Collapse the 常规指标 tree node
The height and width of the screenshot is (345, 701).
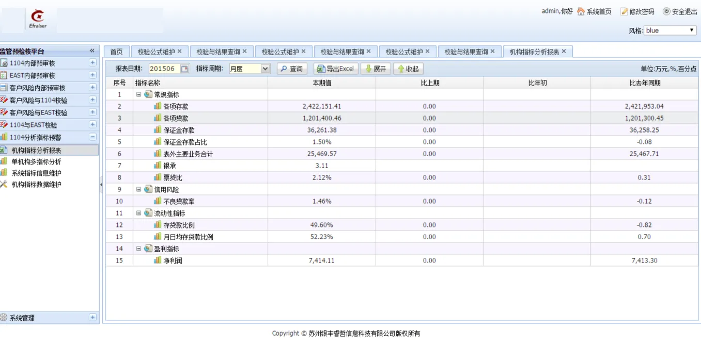[138, 94]
